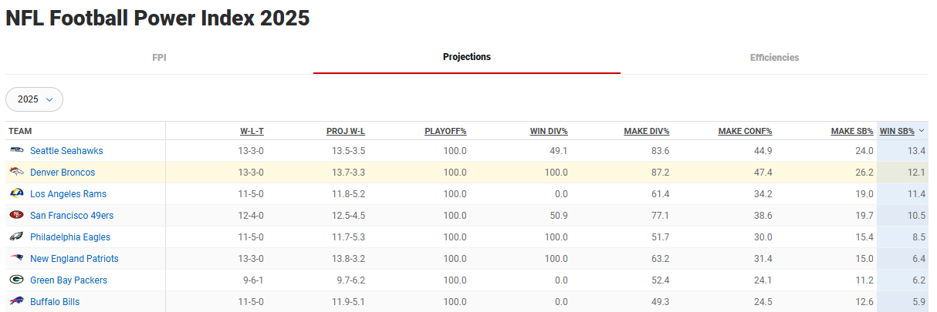Click the San Francisco 49ers logo icon
Screen dimensions: 937x312
pyautogui.click(x=16, y=216)
